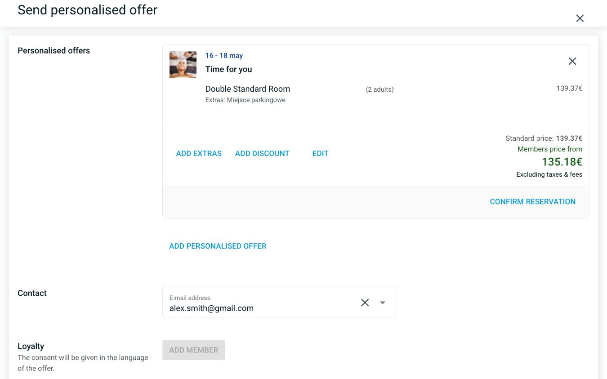Click the Extras: Miejsce parkingowe text
607x379 pixels.
pyautogui.click(x=245, y=100)
